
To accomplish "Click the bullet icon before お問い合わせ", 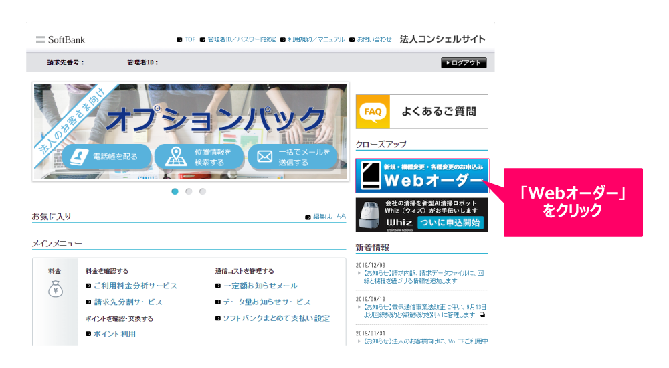I will (x=352, y=39).
